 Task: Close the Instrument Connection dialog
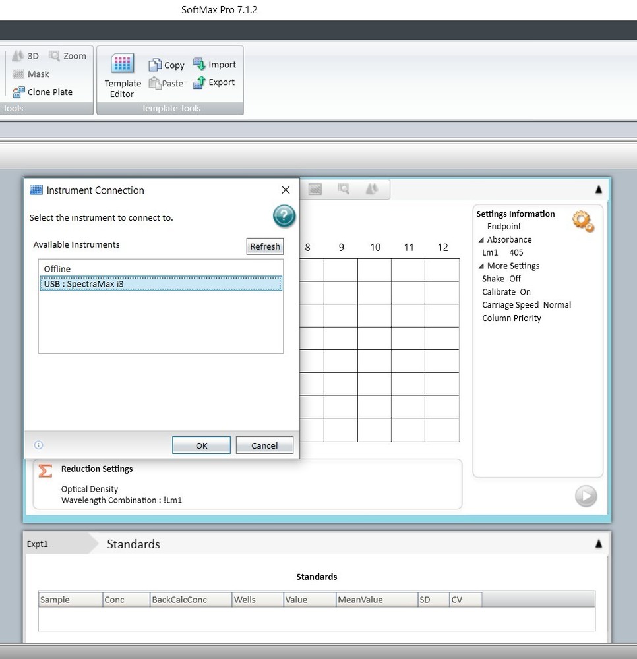pos(286,190)
